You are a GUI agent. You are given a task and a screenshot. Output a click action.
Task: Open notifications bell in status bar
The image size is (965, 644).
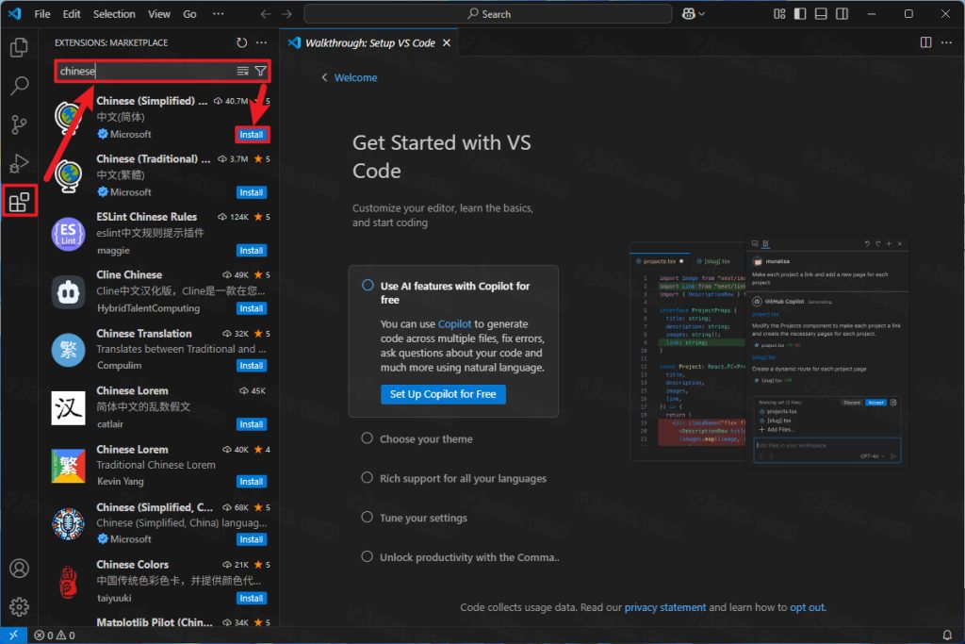(947, 635)
